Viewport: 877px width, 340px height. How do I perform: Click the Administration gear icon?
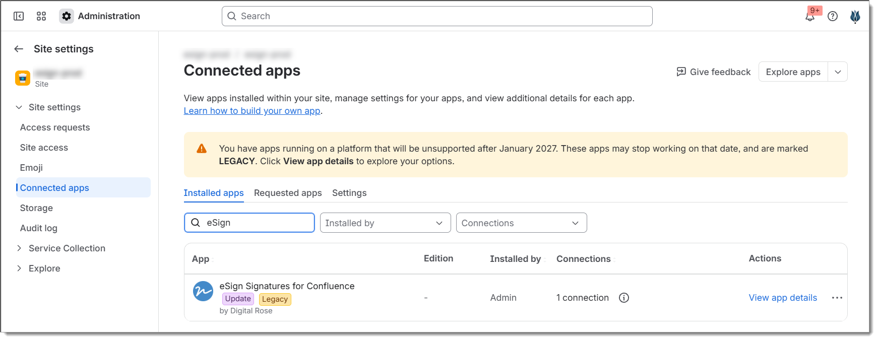click(67, 16)
